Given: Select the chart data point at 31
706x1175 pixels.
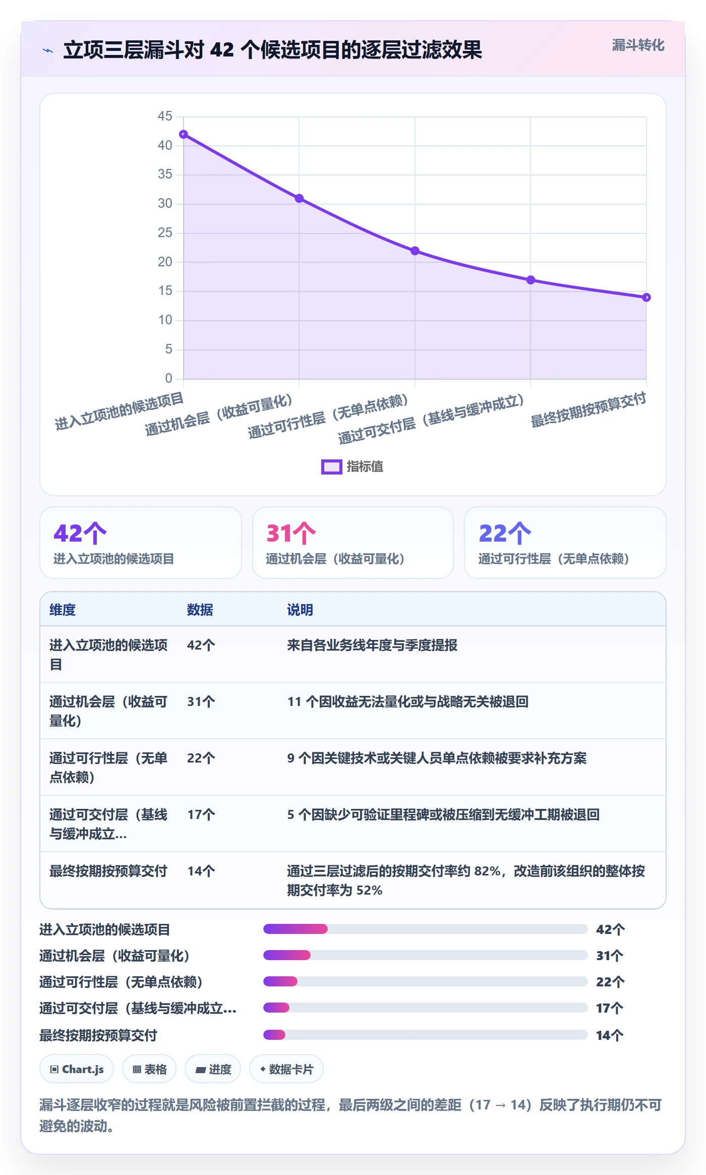Looking at the screenshot, I should click(299, 198).
